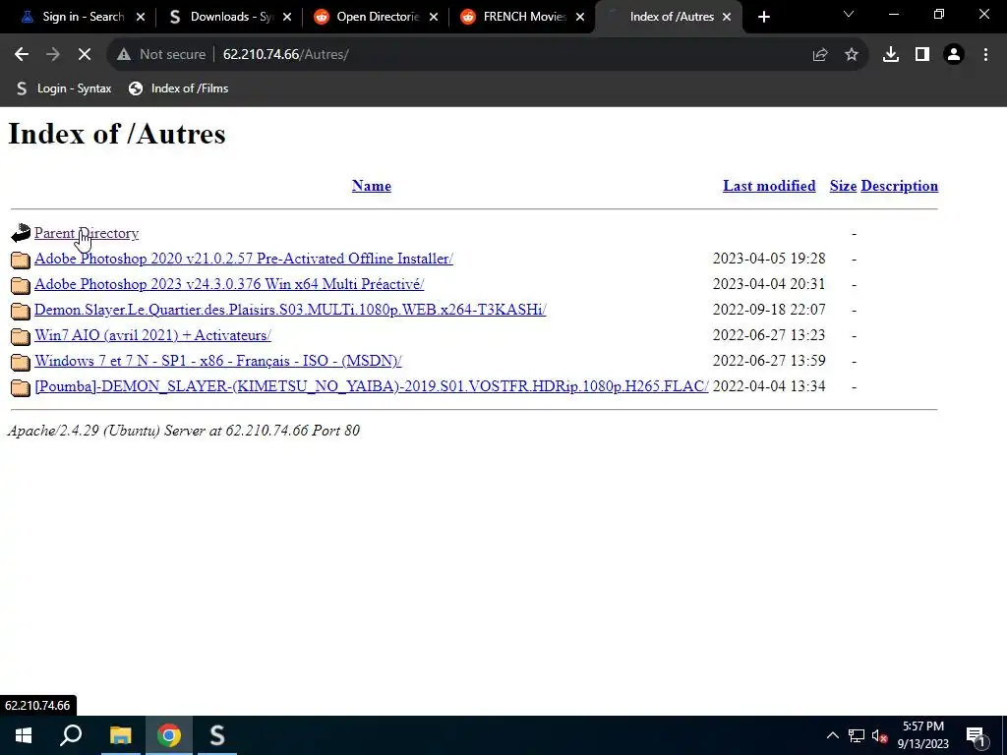Click date 2022-04-04 13:34
The image size is (1007, 755).
coord(769,386)
